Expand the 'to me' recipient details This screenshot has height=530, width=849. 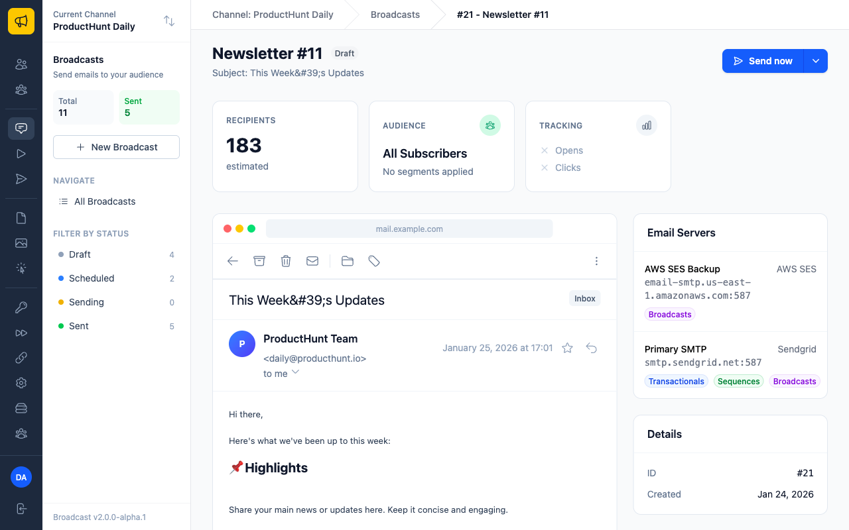(296, 372)
